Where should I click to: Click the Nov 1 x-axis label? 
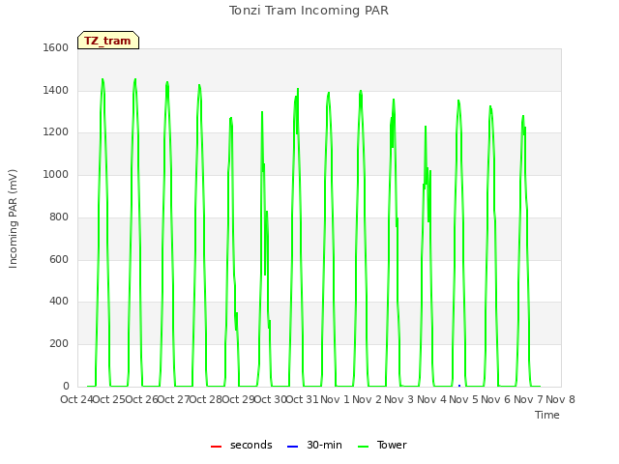pos(335,399)
